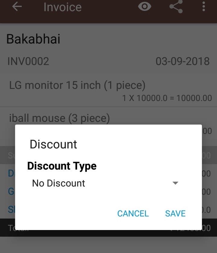
Task: Select the No Discount option text
Action: [x=58, y=183]
